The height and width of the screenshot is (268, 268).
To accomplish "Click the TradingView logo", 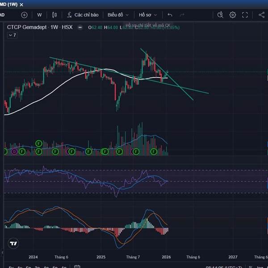I will pos(13,243).
